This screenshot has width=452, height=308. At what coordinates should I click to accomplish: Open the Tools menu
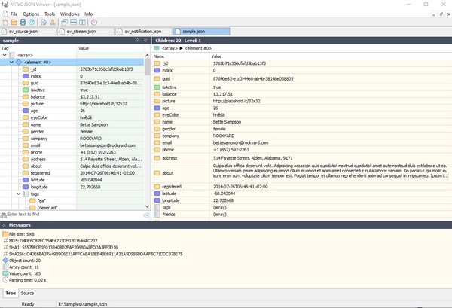click(50, 14)
